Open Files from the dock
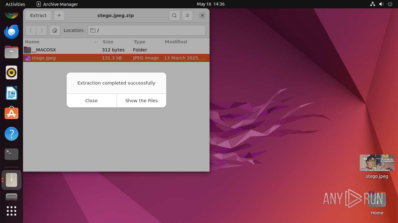Viewport: 398px width, 223px height. [12, 52]
